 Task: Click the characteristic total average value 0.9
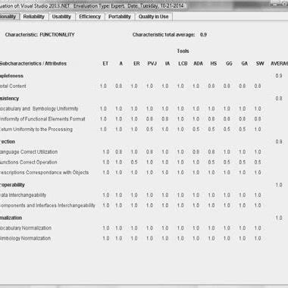click(x=203, y=35)
